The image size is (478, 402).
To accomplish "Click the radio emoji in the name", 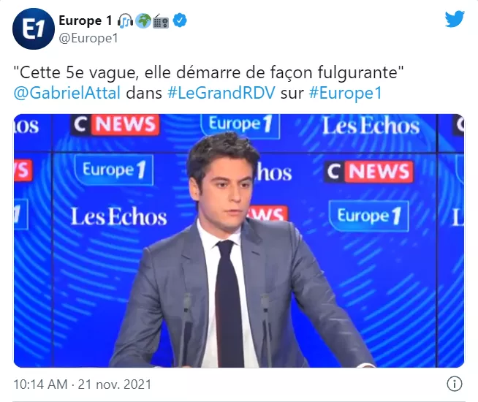I will [x=161, y=21].
